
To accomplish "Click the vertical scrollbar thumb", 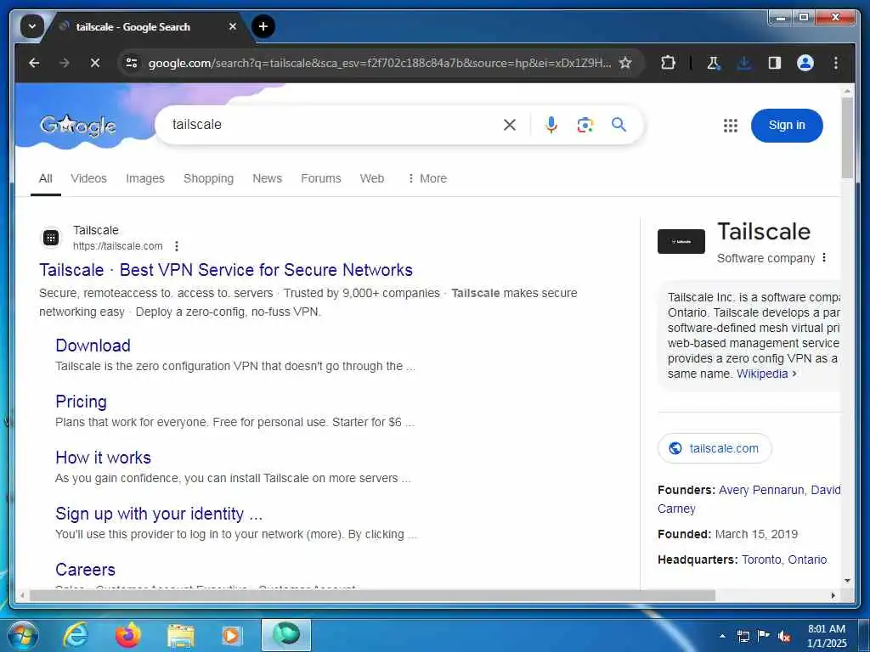I will point(847,138).
